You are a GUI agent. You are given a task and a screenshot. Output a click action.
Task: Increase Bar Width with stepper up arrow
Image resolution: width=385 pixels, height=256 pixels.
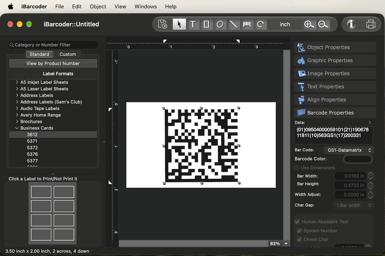371,173
